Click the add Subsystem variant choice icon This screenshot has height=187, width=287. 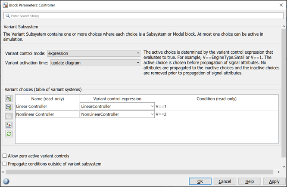tap(9, 98)
